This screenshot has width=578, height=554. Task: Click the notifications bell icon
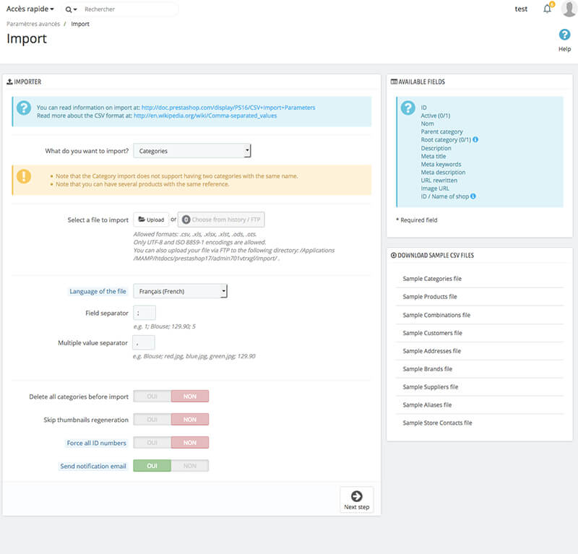547,9
